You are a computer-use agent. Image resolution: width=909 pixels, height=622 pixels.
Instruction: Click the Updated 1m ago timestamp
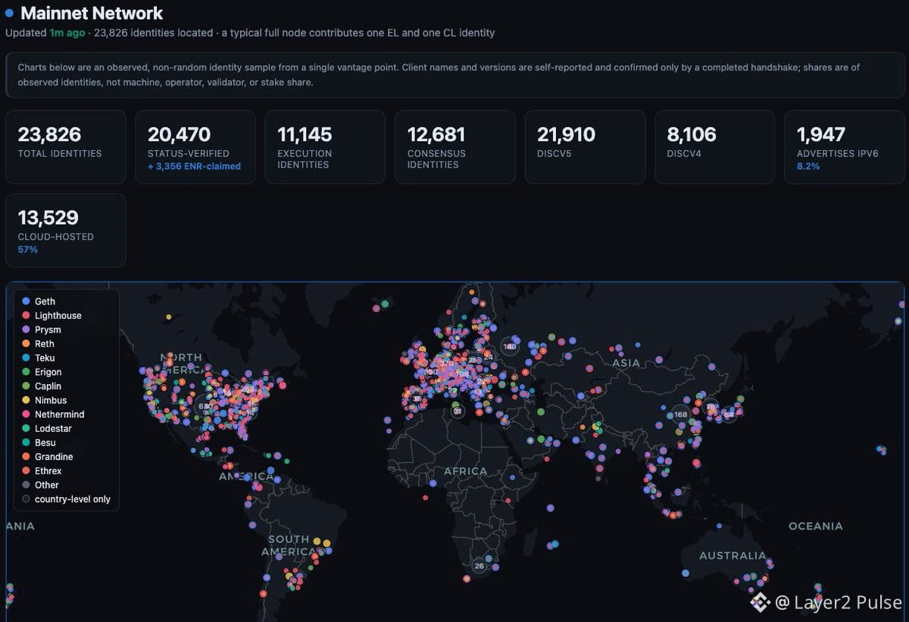(45, 33)
